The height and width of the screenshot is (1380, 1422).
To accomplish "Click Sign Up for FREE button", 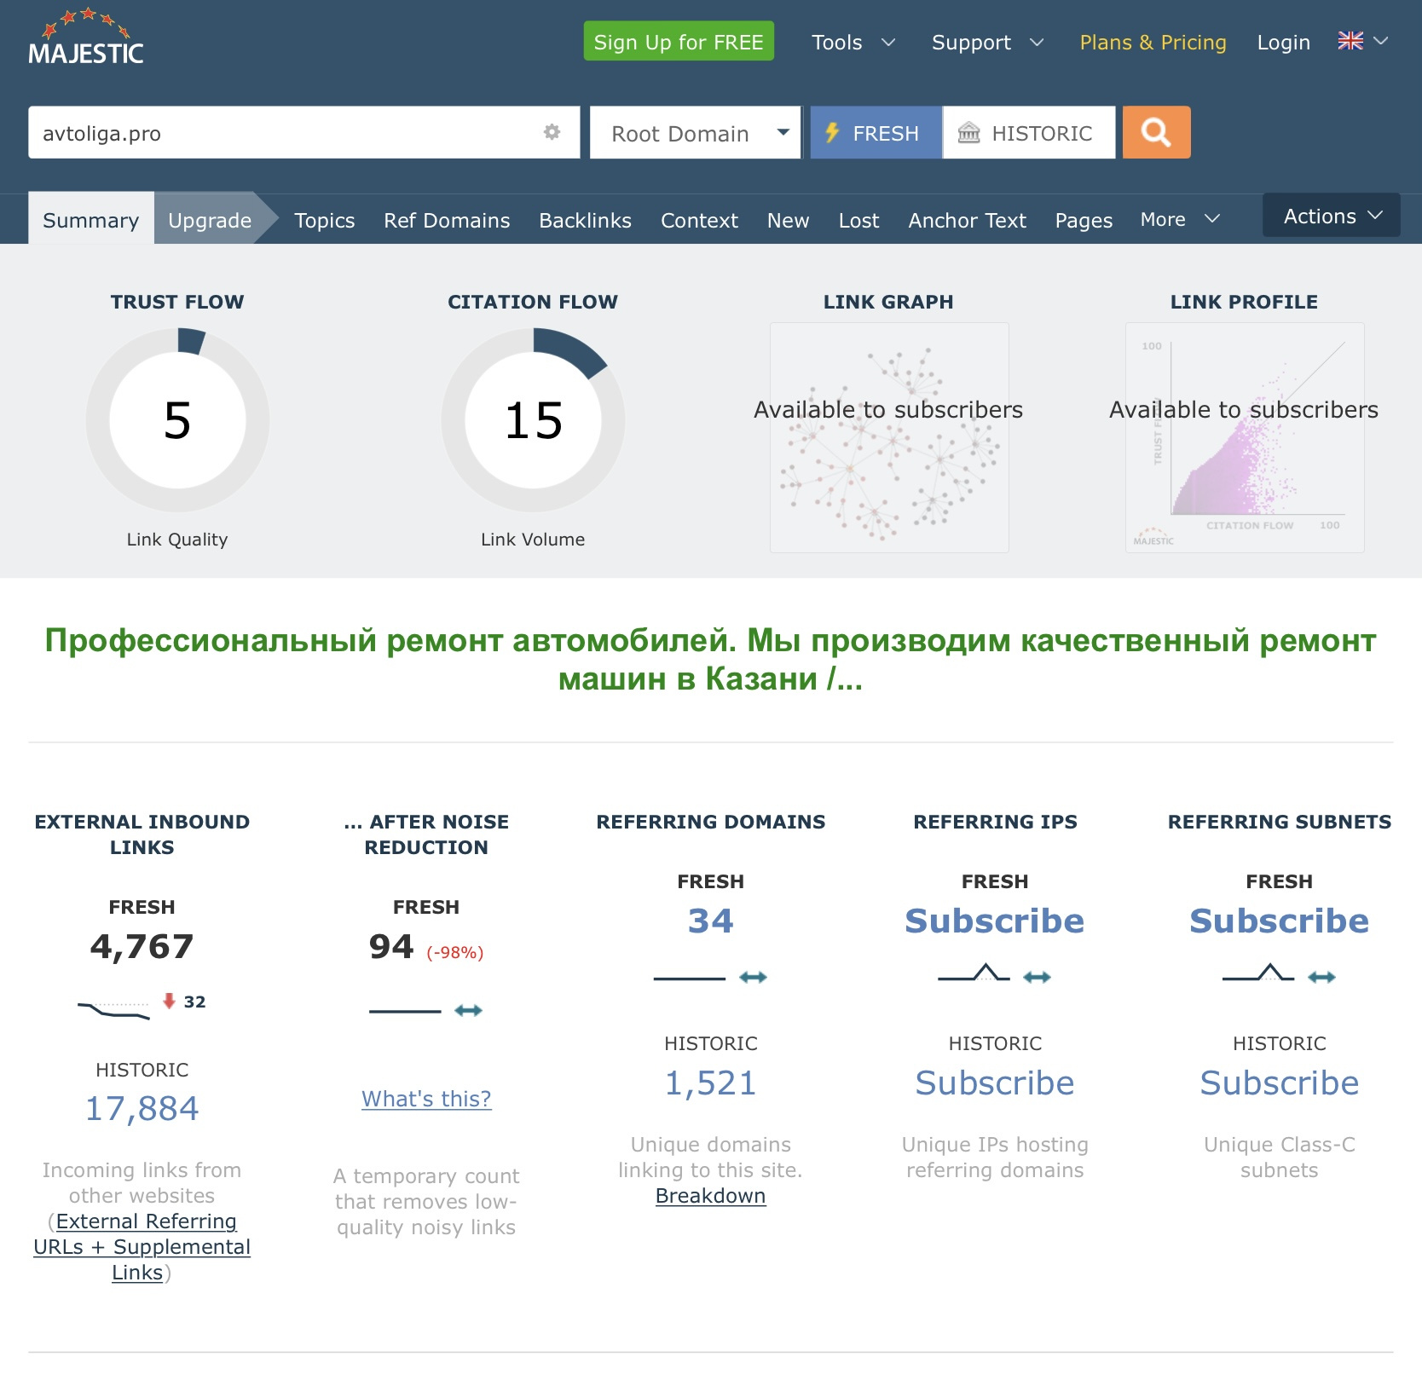I will click(679, 41).
